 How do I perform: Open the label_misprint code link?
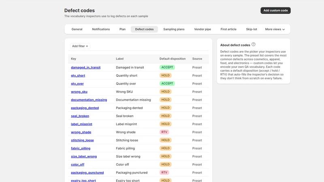pos(81,124)
